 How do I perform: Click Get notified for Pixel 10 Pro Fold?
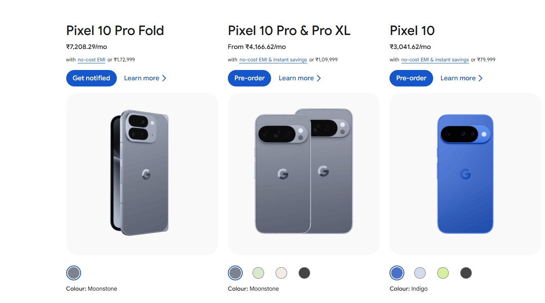(91, 78)
